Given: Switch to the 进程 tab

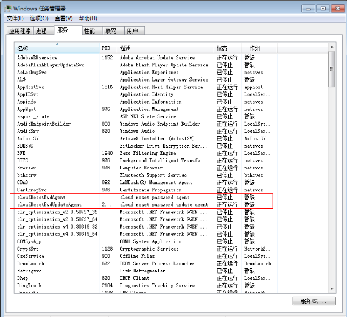Looking at the screenshot, I should (x=43, y=30).
